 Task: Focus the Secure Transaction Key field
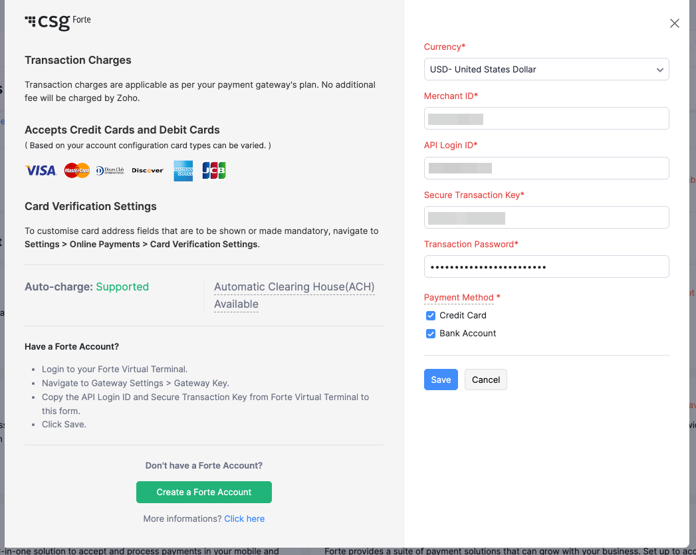click(546, 217)
